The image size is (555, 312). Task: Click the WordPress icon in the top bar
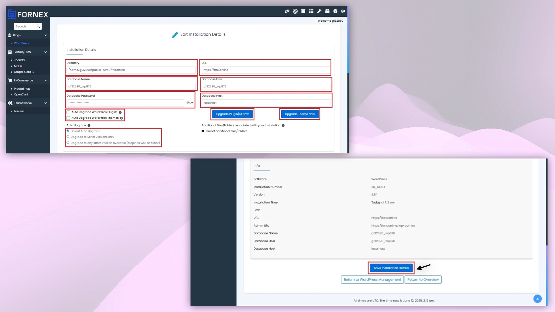(295, 11)
